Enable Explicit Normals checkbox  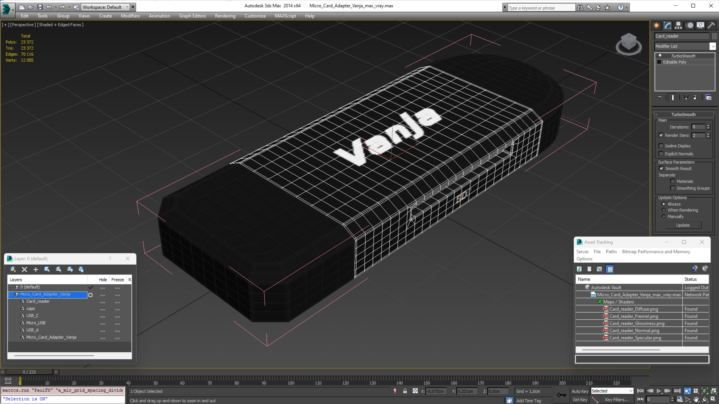pos(661,153)
